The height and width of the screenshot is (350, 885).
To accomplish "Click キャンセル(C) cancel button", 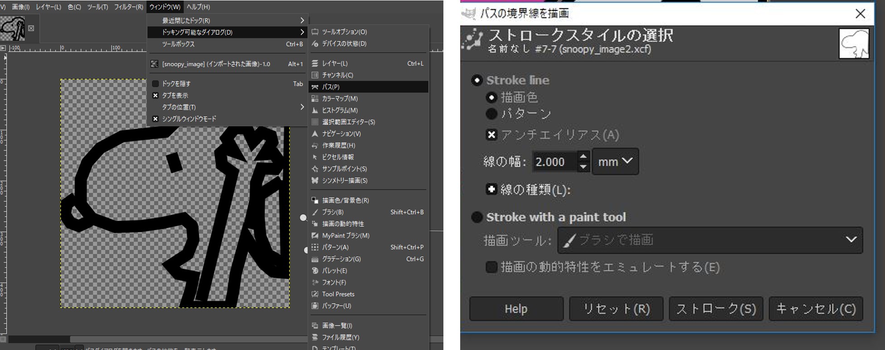I will [x=816, y=309].
